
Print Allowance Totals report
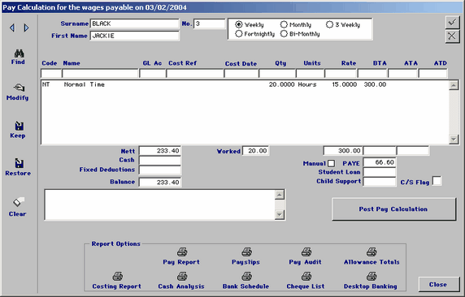pos(372,252)
